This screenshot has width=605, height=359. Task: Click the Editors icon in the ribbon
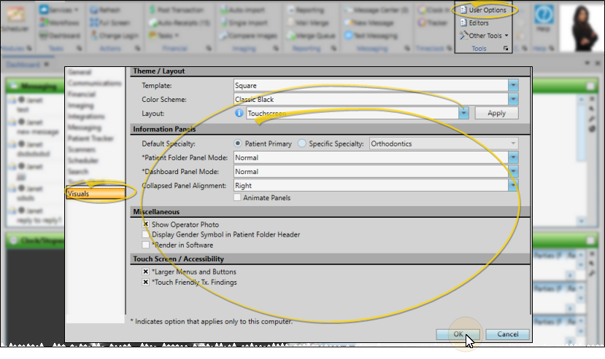point(463,23)
